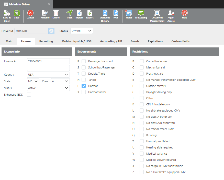Enable the Enhanced (EDL) checkbox
Screen dimensions: 224x180
[29, 95]
